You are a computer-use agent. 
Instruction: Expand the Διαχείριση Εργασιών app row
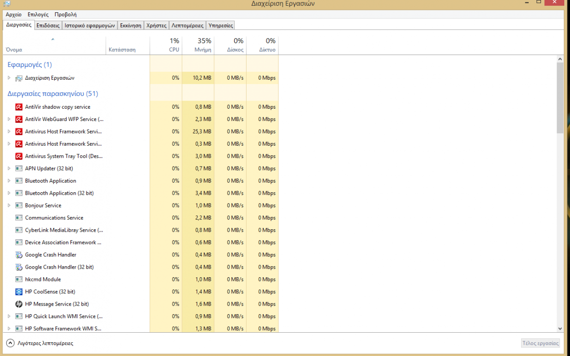9,78
